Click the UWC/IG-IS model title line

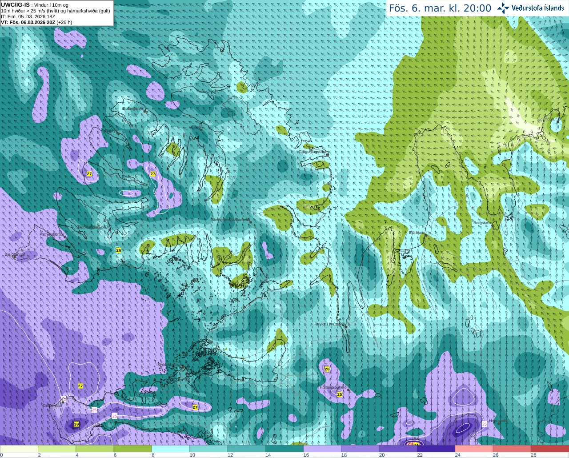34,5
